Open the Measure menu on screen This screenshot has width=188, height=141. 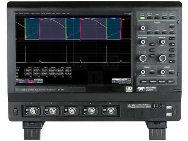(49, 14)
